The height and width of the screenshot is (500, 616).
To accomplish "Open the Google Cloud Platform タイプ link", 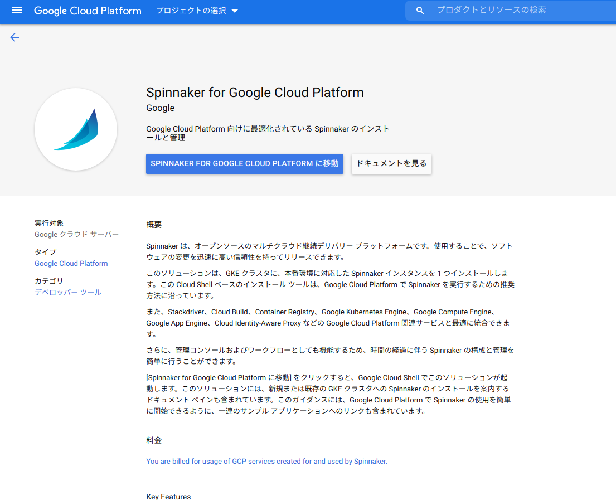I will [71, 263].
